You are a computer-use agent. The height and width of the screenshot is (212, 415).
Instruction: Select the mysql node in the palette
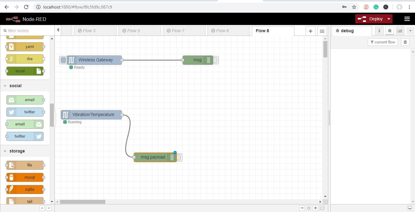coord(25,177)
